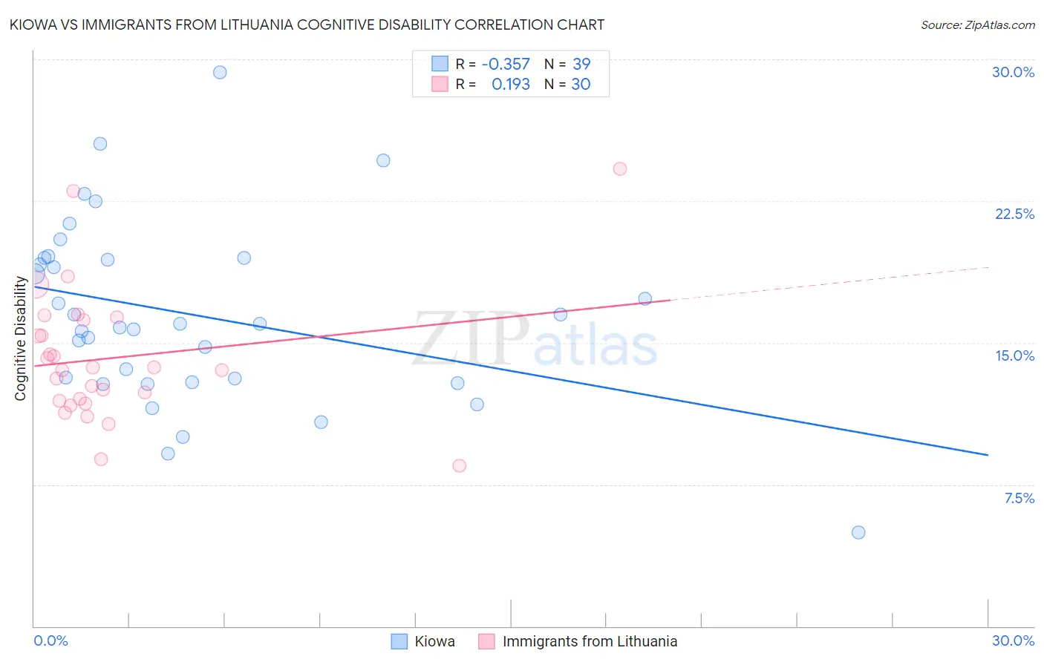The height and width of the screenshot is (662, 1044).
Task: Click the 22.5% y-axis label
Action: tap(1014, 214)
